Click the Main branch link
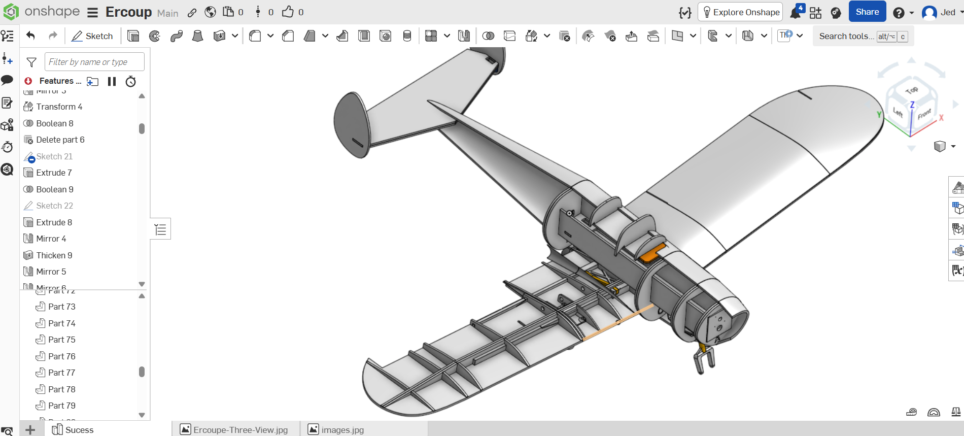The height and width of the screenshot is (436, 964). (x=167, y=13)
